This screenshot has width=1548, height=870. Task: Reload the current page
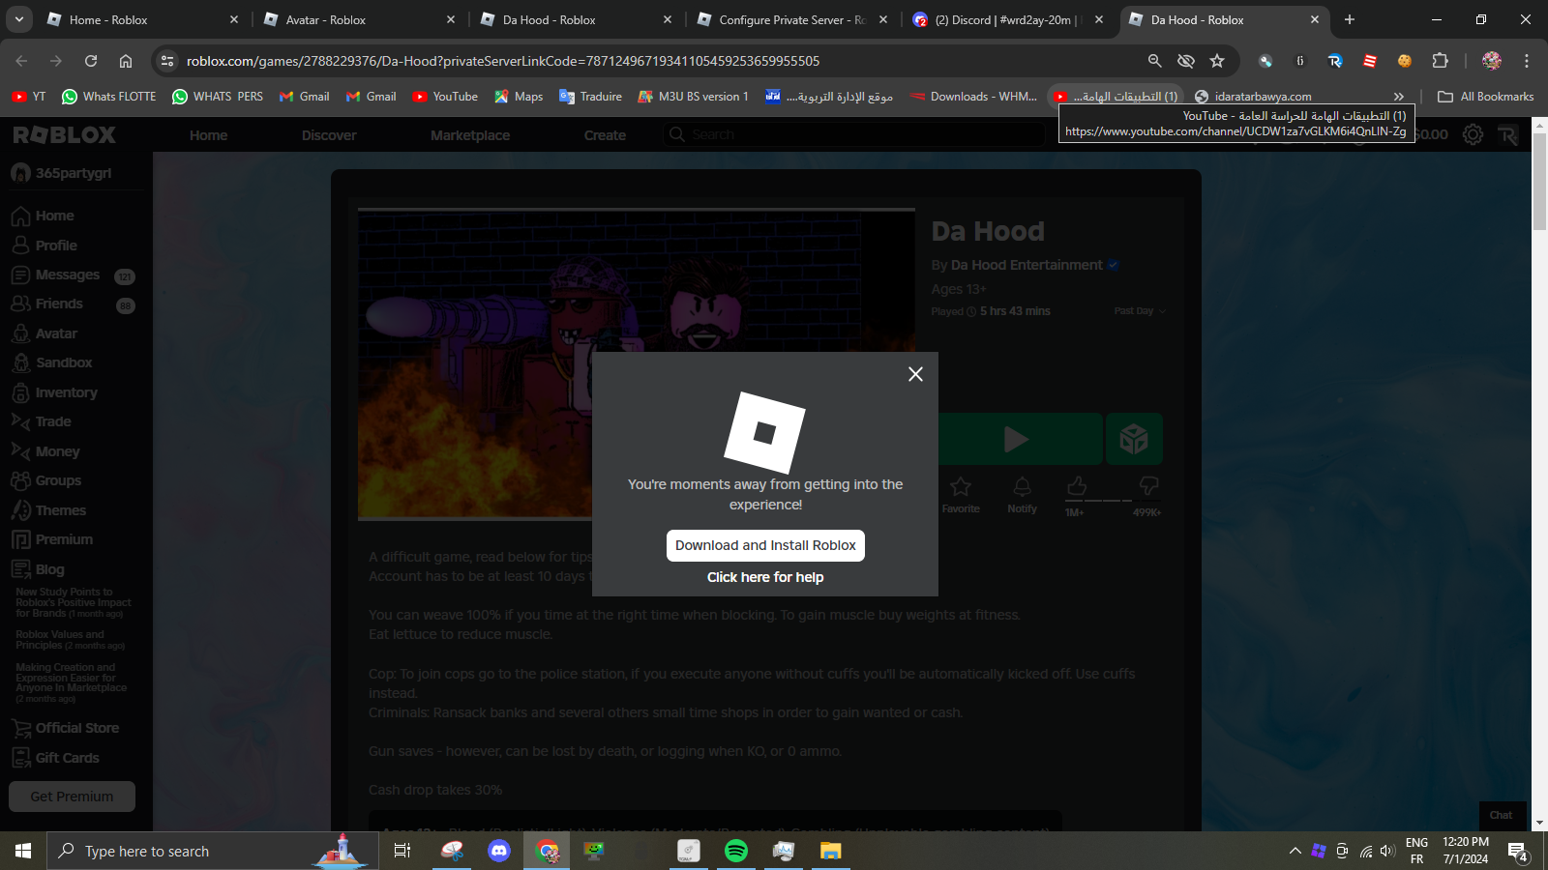tap(91, 61)
